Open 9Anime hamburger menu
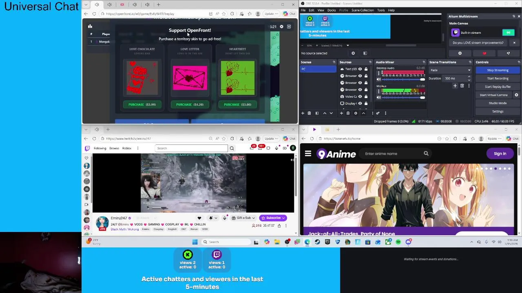 (308, 154)
